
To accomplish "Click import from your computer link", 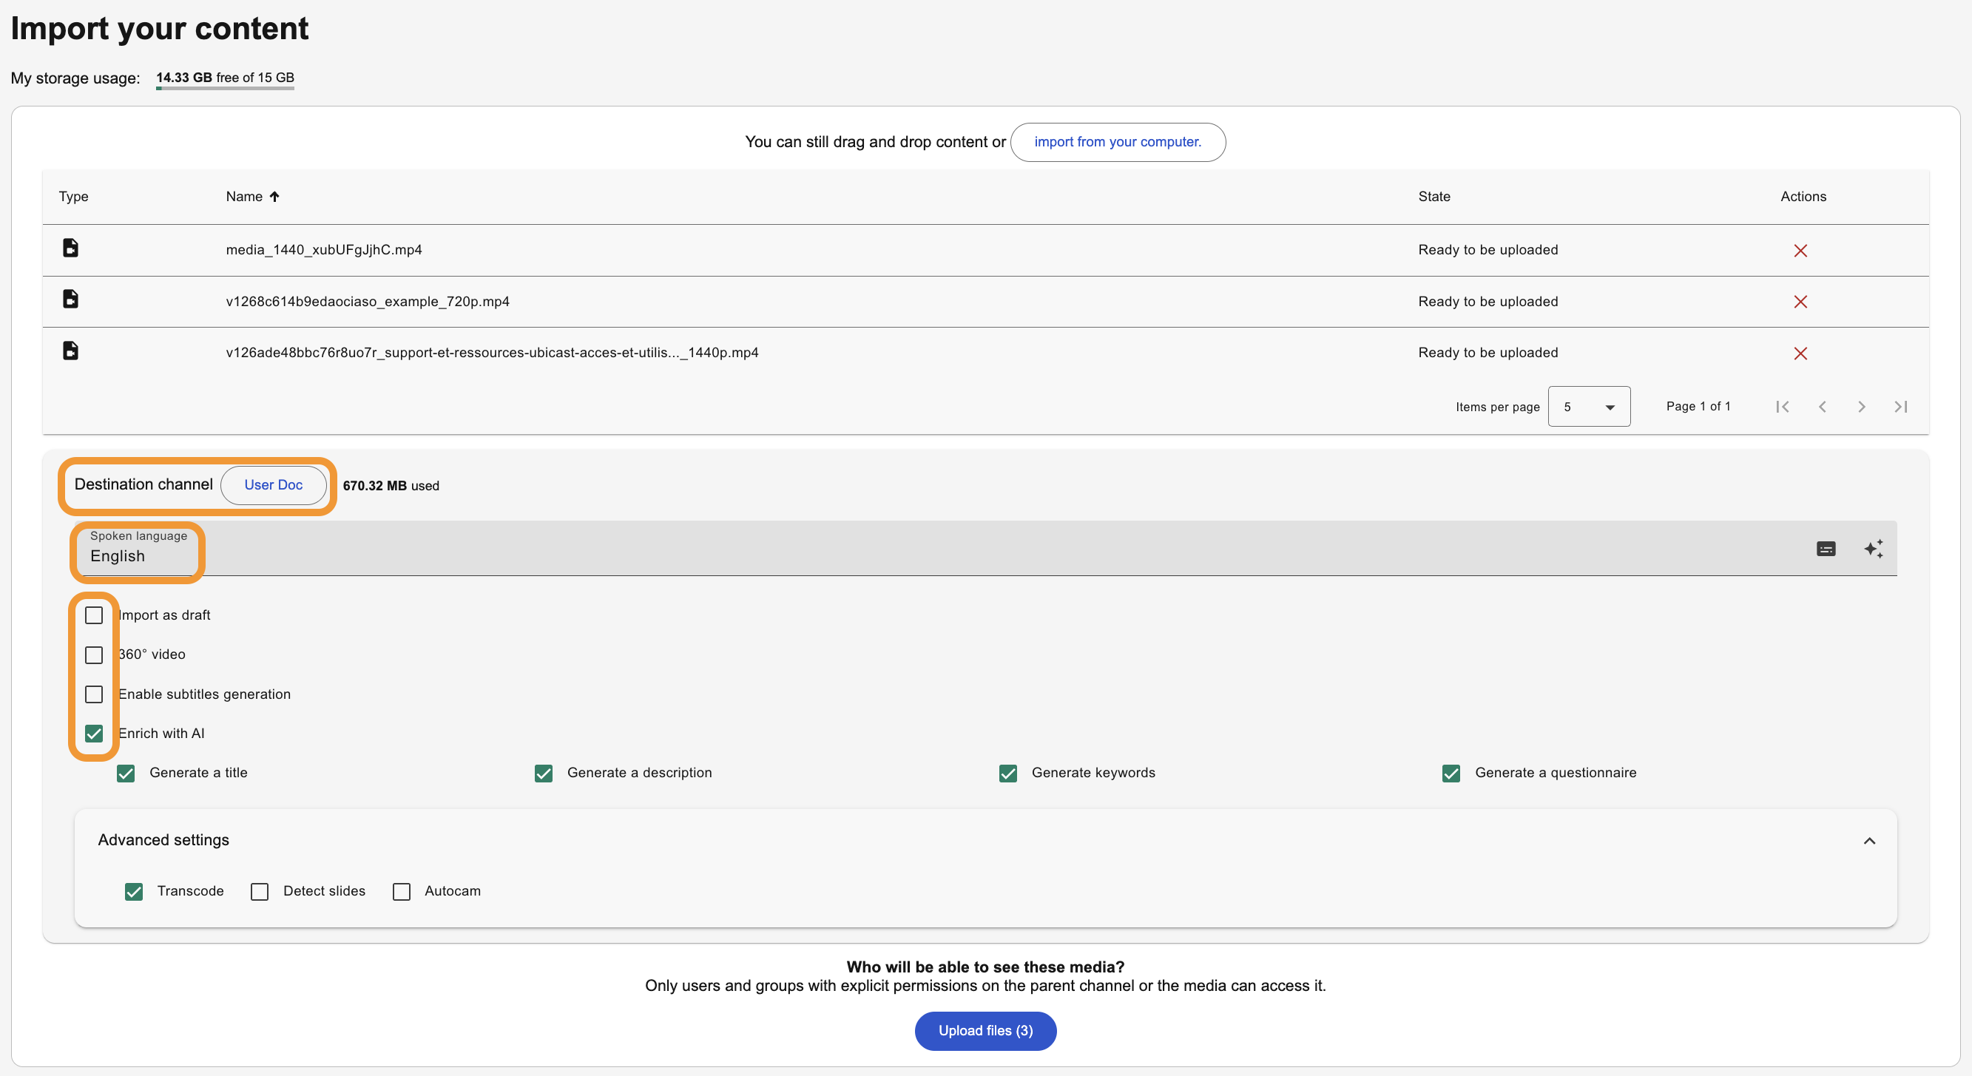I will point(1117,142).
